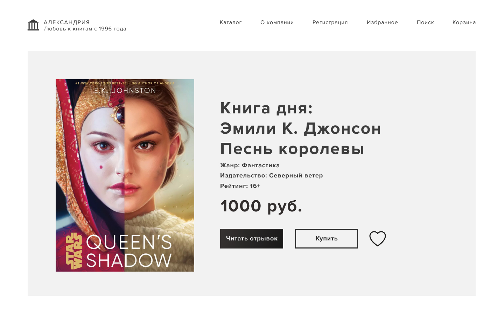Click the Александрия building logo icon
Screen dimensions: 504x315
point(33,25)
